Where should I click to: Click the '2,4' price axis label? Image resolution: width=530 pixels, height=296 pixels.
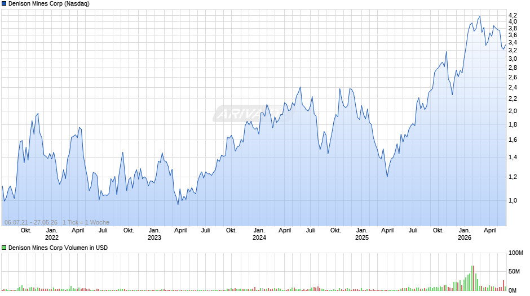coord(513,88)
